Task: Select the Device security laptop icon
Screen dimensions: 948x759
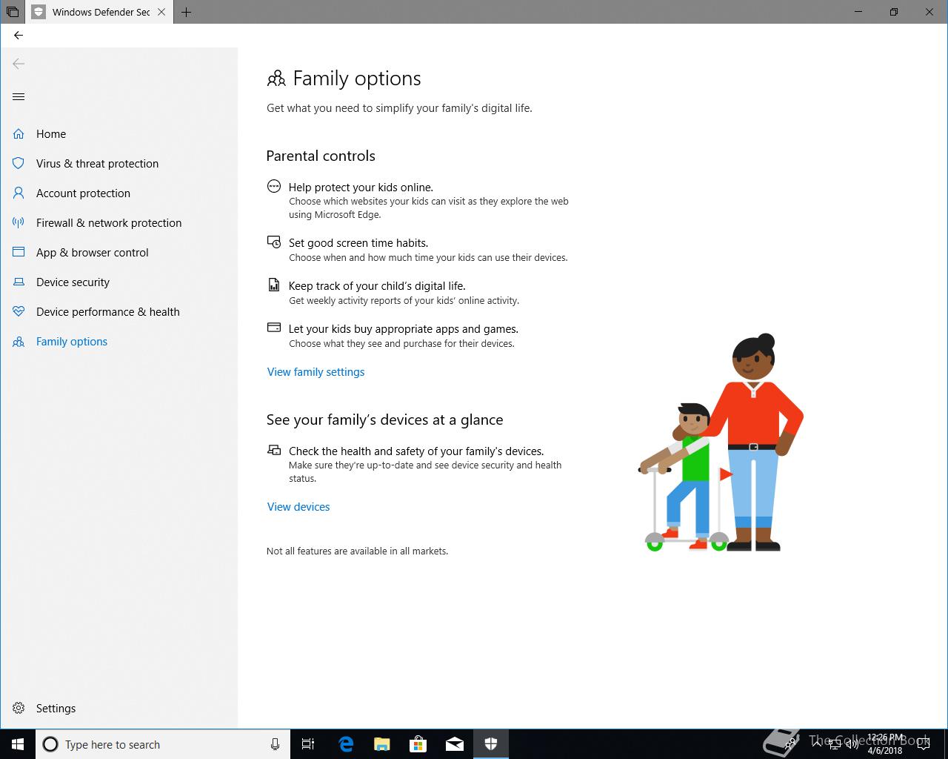Action: pyautogui.click(x=19, y=282)
